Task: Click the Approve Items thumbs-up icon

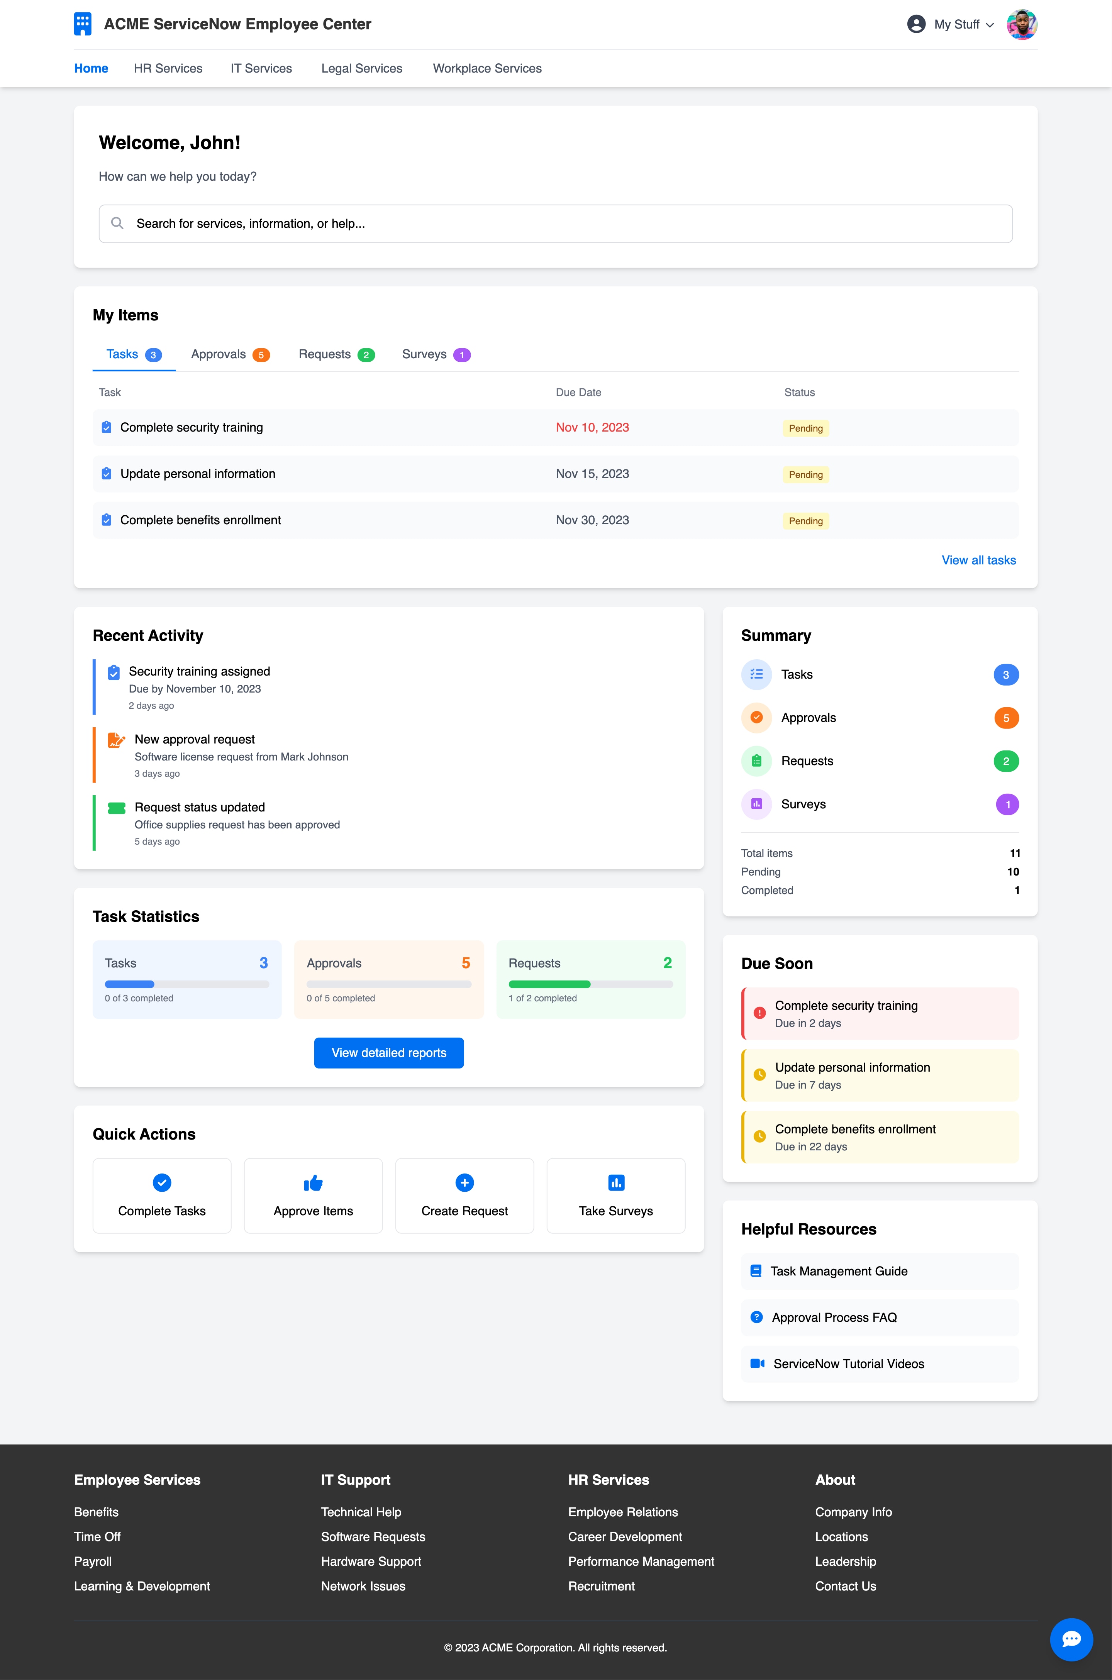Action: [x=313, y=1182]
